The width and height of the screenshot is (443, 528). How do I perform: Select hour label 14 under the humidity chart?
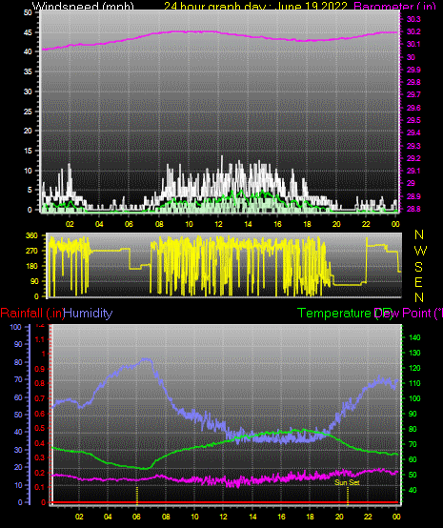pyautogui.click(x=252, y=517)
